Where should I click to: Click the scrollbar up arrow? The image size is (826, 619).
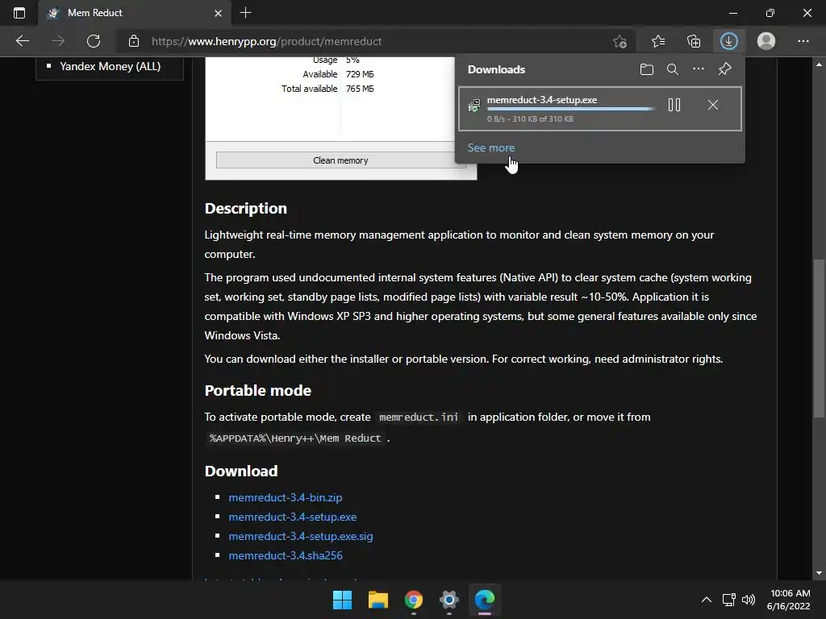tap(819, 64)
